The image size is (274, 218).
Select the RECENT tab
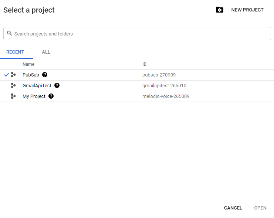[15, 52]
